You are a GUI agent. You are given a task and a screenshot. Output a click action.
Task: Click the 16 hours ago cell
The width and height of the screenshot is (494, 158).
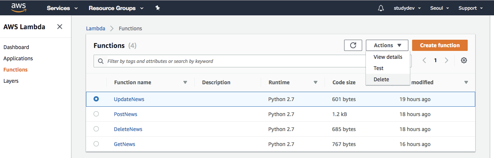[x=415, y=144]
